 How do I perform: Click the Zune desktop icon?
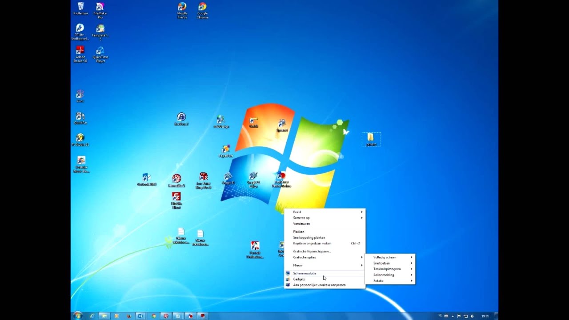[80, 96]
